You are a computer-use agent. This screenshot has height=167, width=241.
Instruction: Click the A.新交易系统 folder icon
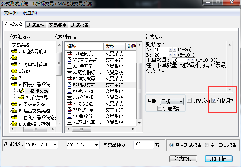click(x=14, y=104)
